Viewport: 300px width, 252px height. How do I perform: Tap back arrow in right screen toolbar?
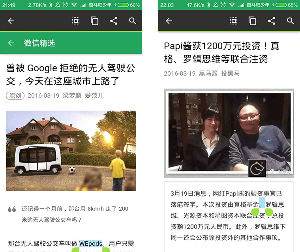(169, 21)
